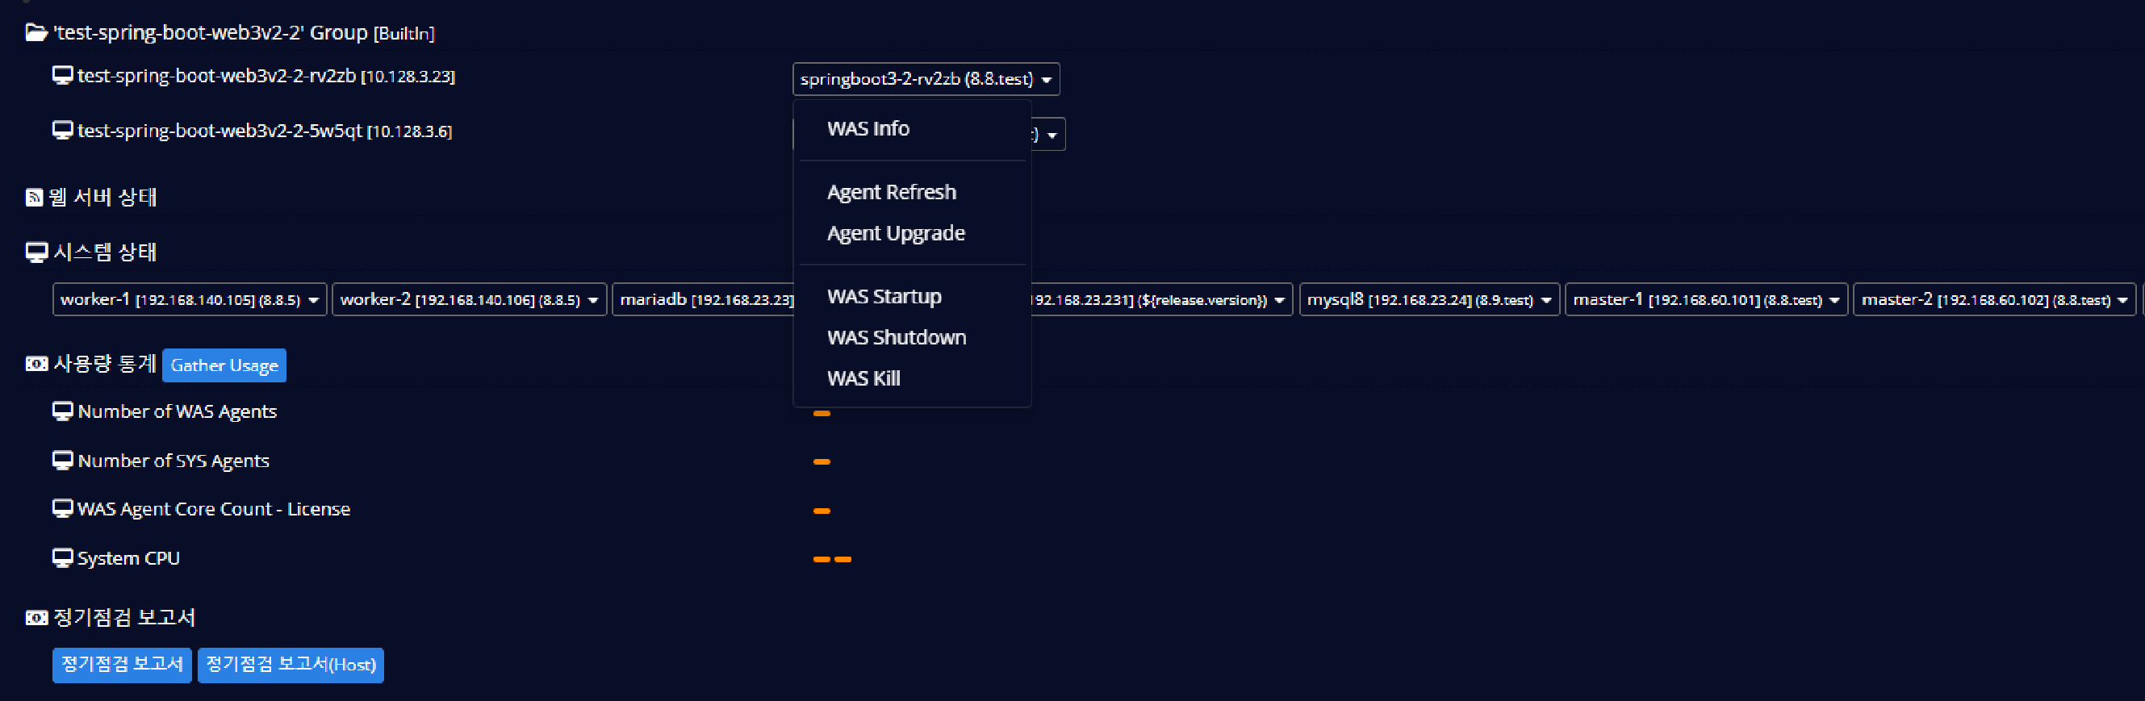The image size is (2145, 701).
Task: Expand the worker-1 system dropdown
Action: [x=189, y=300]
